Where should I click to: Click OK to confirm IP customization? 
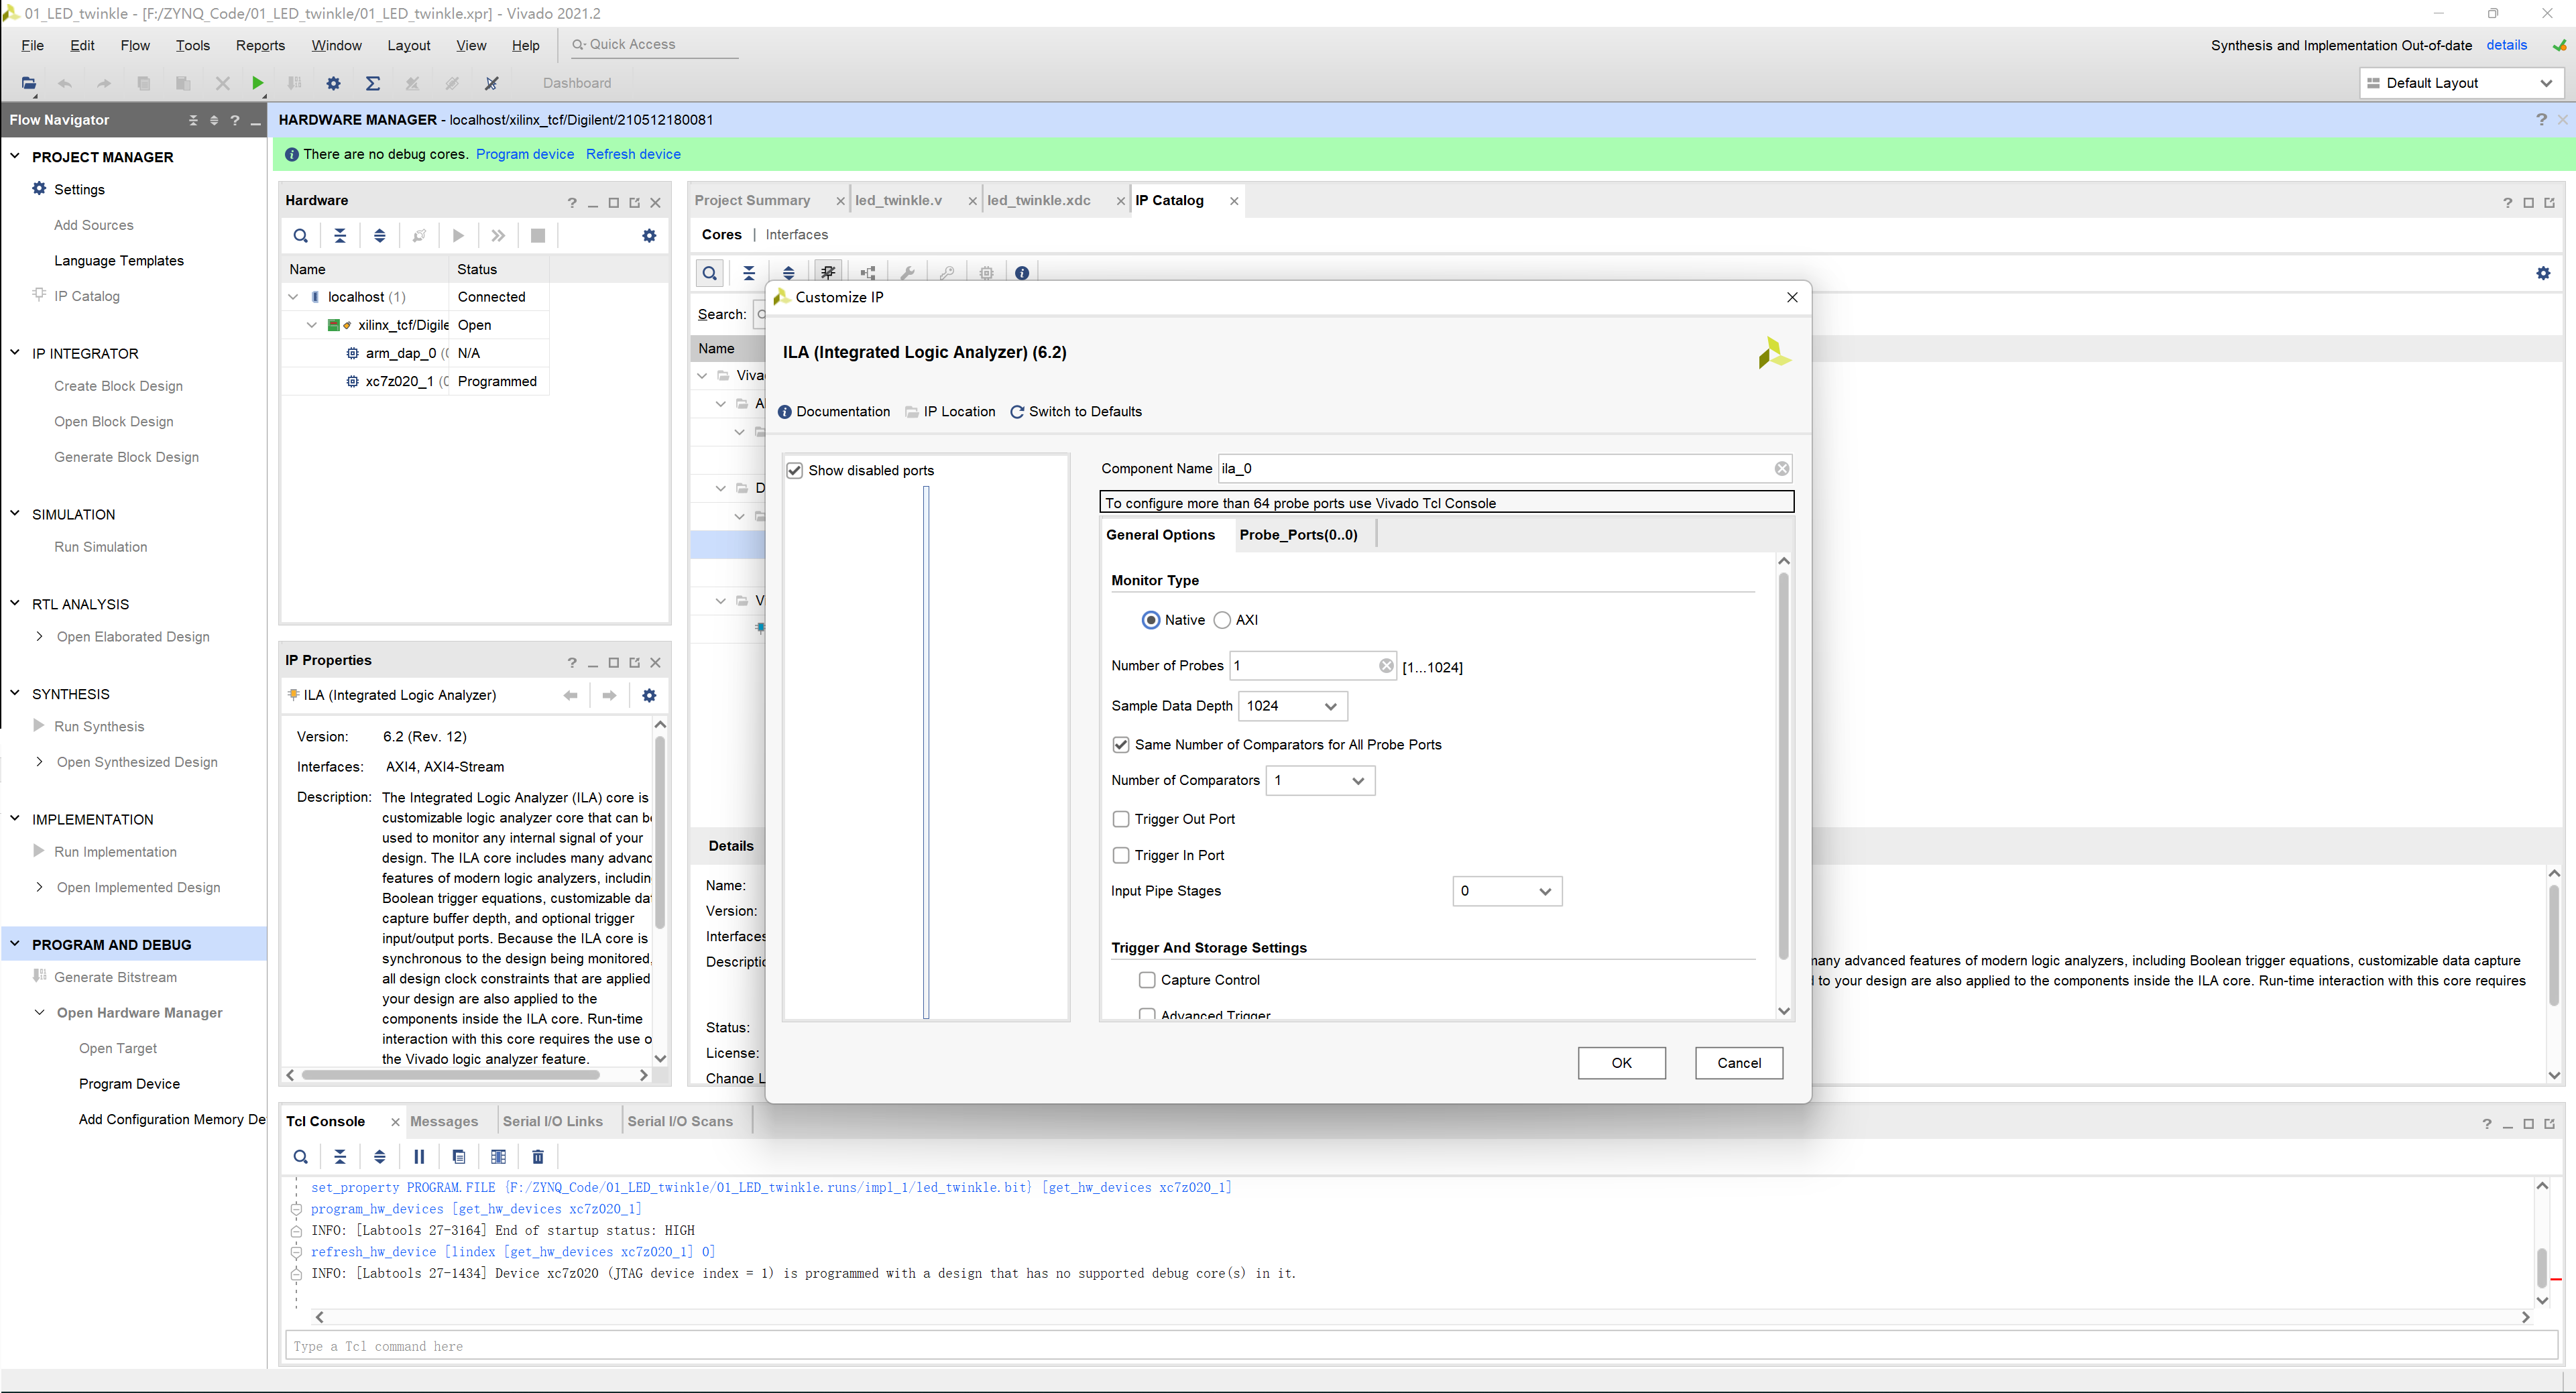tap(1619, 1062)
